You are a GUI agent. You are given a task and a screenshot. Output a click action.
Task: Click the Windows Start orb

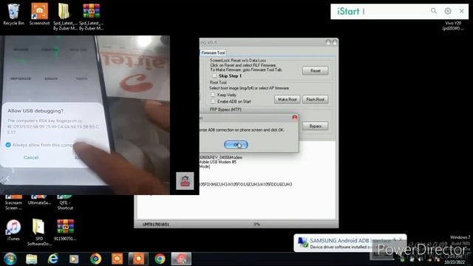[10, 259]
